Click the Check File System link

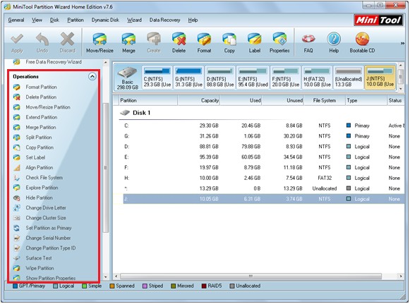pyautogui.click(x=44, y=178)
